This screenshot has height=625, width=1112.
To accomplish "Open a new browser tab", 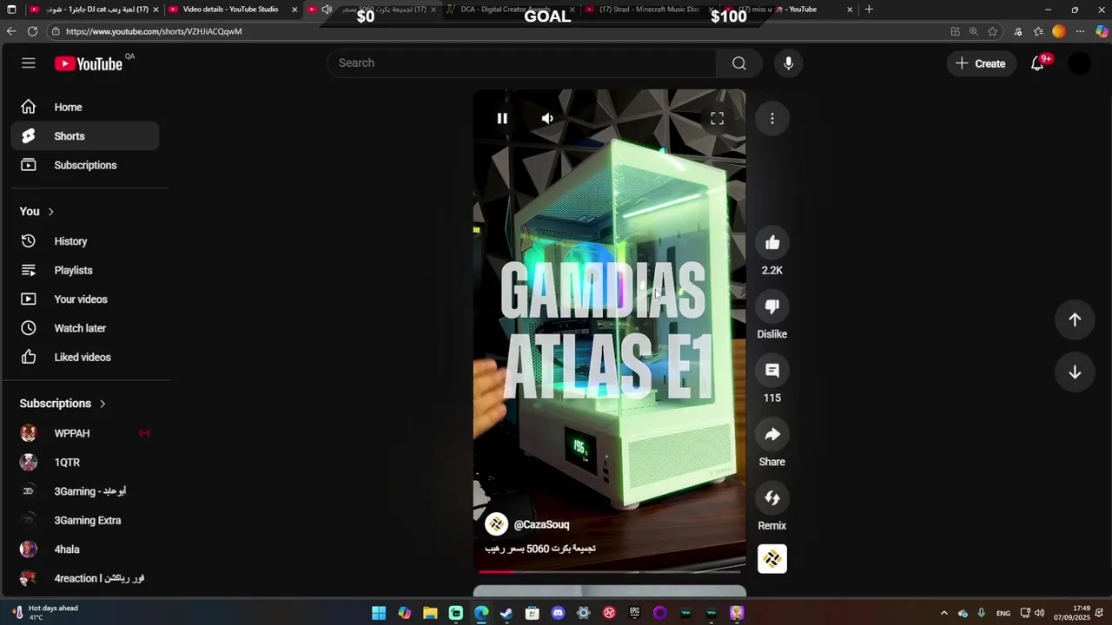I will point(869,10).
